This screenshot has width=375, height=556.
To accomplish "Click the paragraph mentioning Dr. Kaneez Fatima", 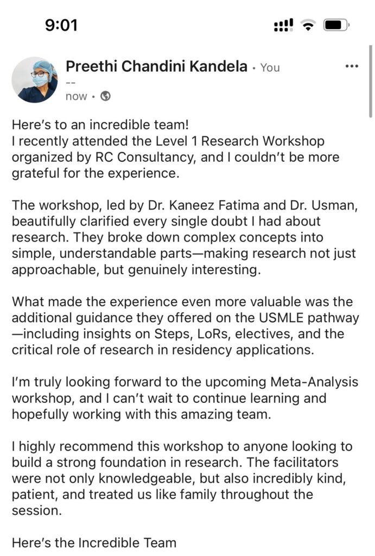I will [185, 237].
